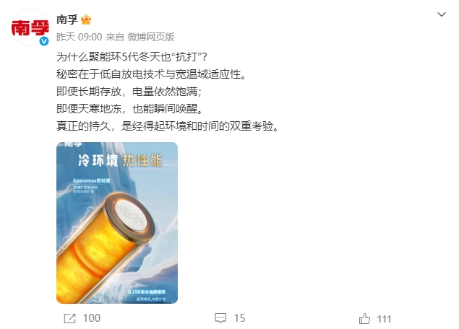Click the repost share icon
Screen dimensions: 459x329
69,318
